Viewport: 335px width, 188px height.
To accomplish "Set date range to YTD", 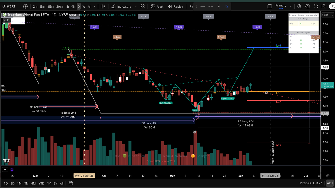I will click(x=41, y=183).
